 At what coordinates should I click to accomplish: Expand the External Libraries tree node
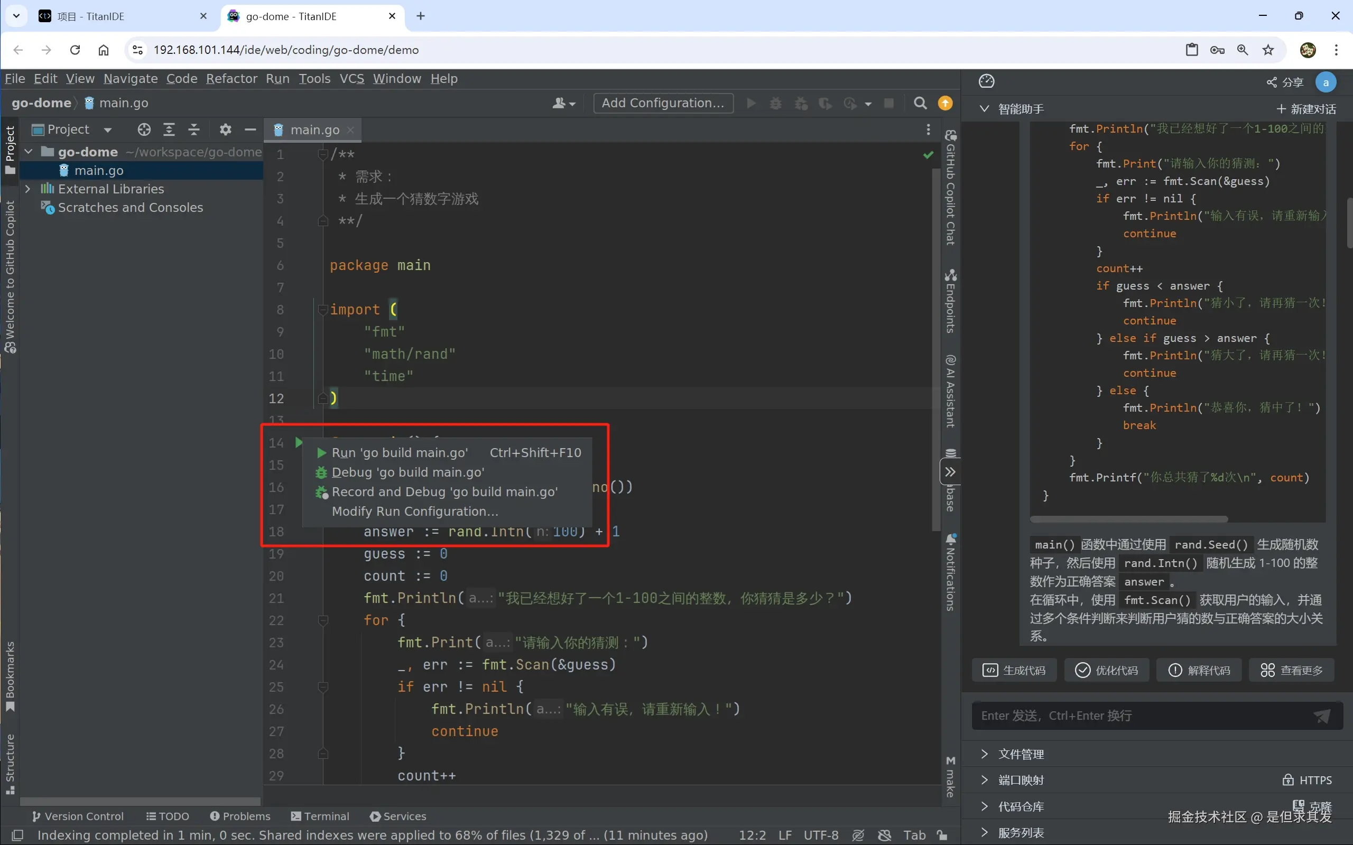pyautogui.click(x=27, y=189)
